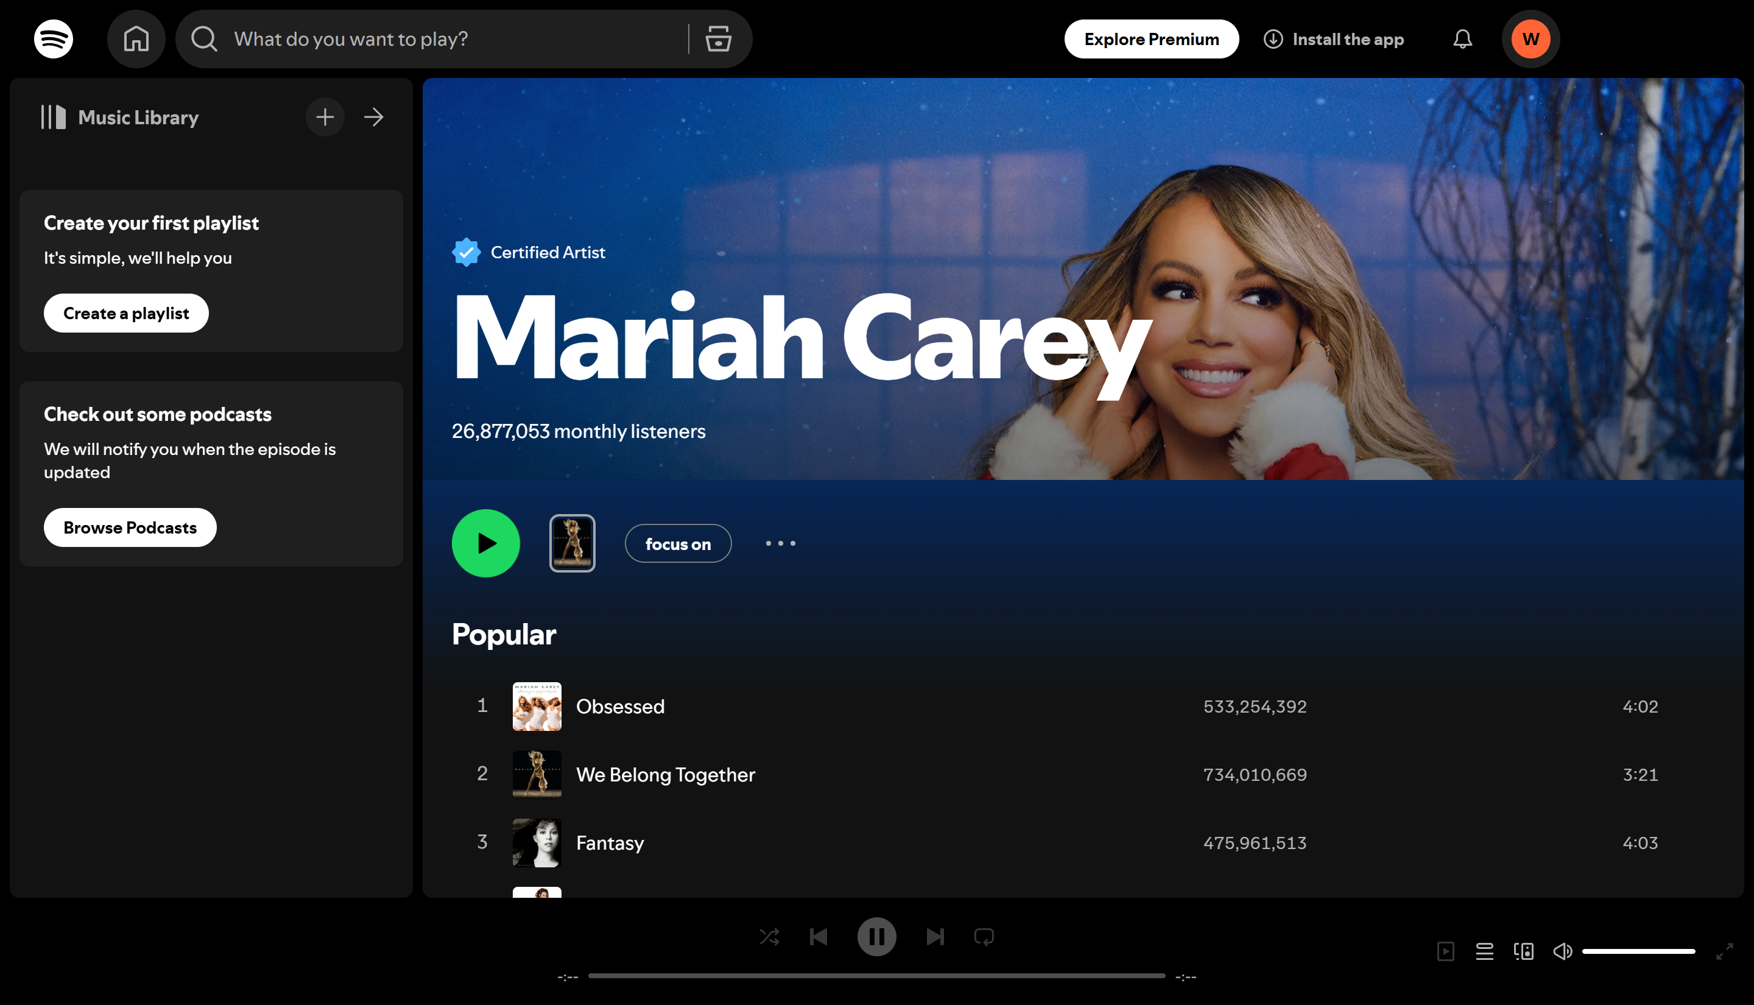Mute using the volume speaker icon
Screen dimensions: 1754x1005
click(1562, 951)
